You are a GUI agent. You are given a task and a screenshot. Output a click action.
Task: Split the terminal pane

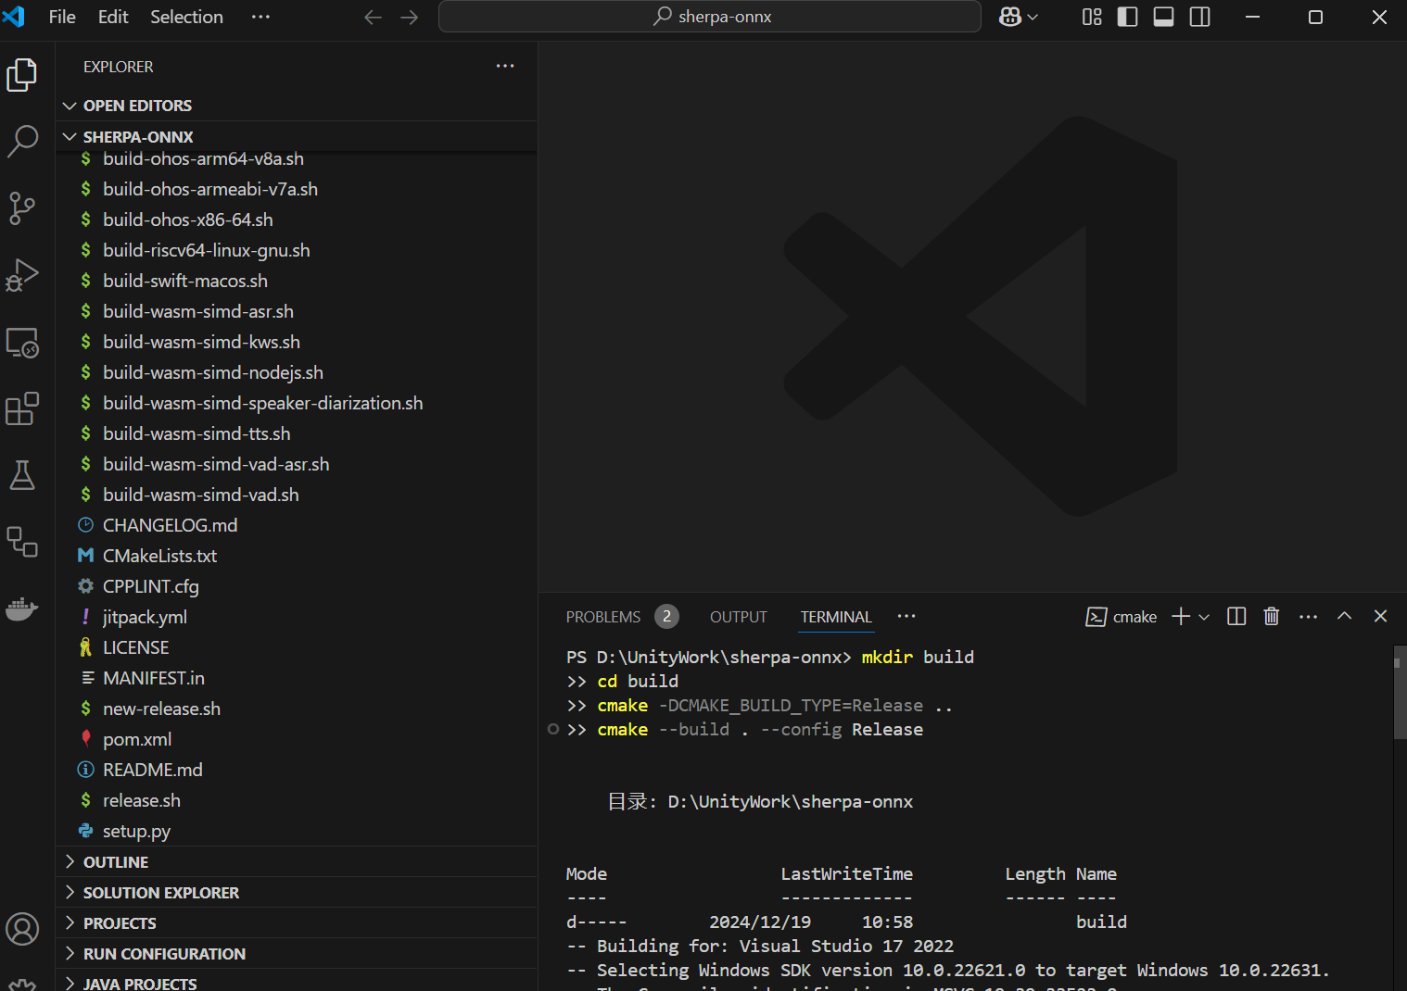(1236, 617)
